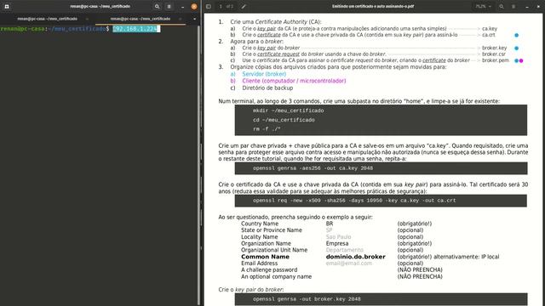Click the terminal prompt renan@pc-casa
545x306 pixels.
pos(22,29)
